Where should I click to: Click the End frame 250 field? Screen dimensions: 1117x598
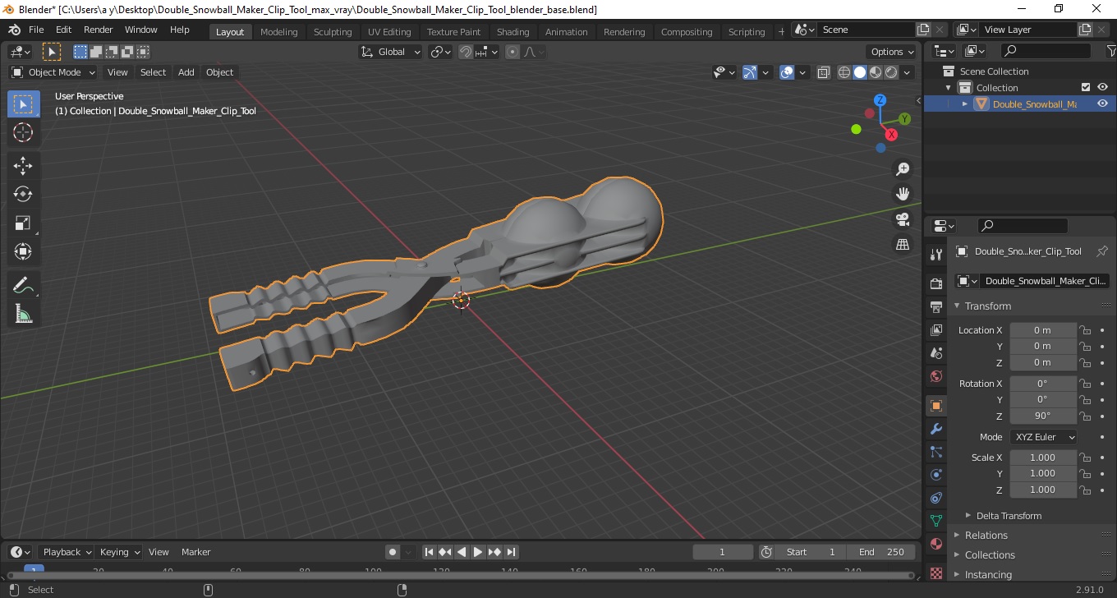(881, 552)
